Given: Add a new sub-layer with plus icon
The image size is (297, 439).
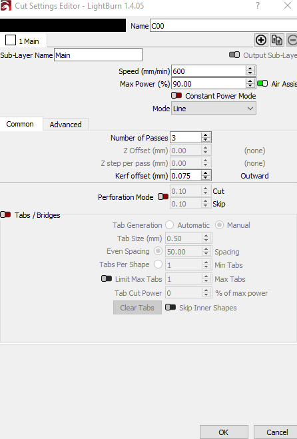Looking at the screenshot, I should pos(261,40).
